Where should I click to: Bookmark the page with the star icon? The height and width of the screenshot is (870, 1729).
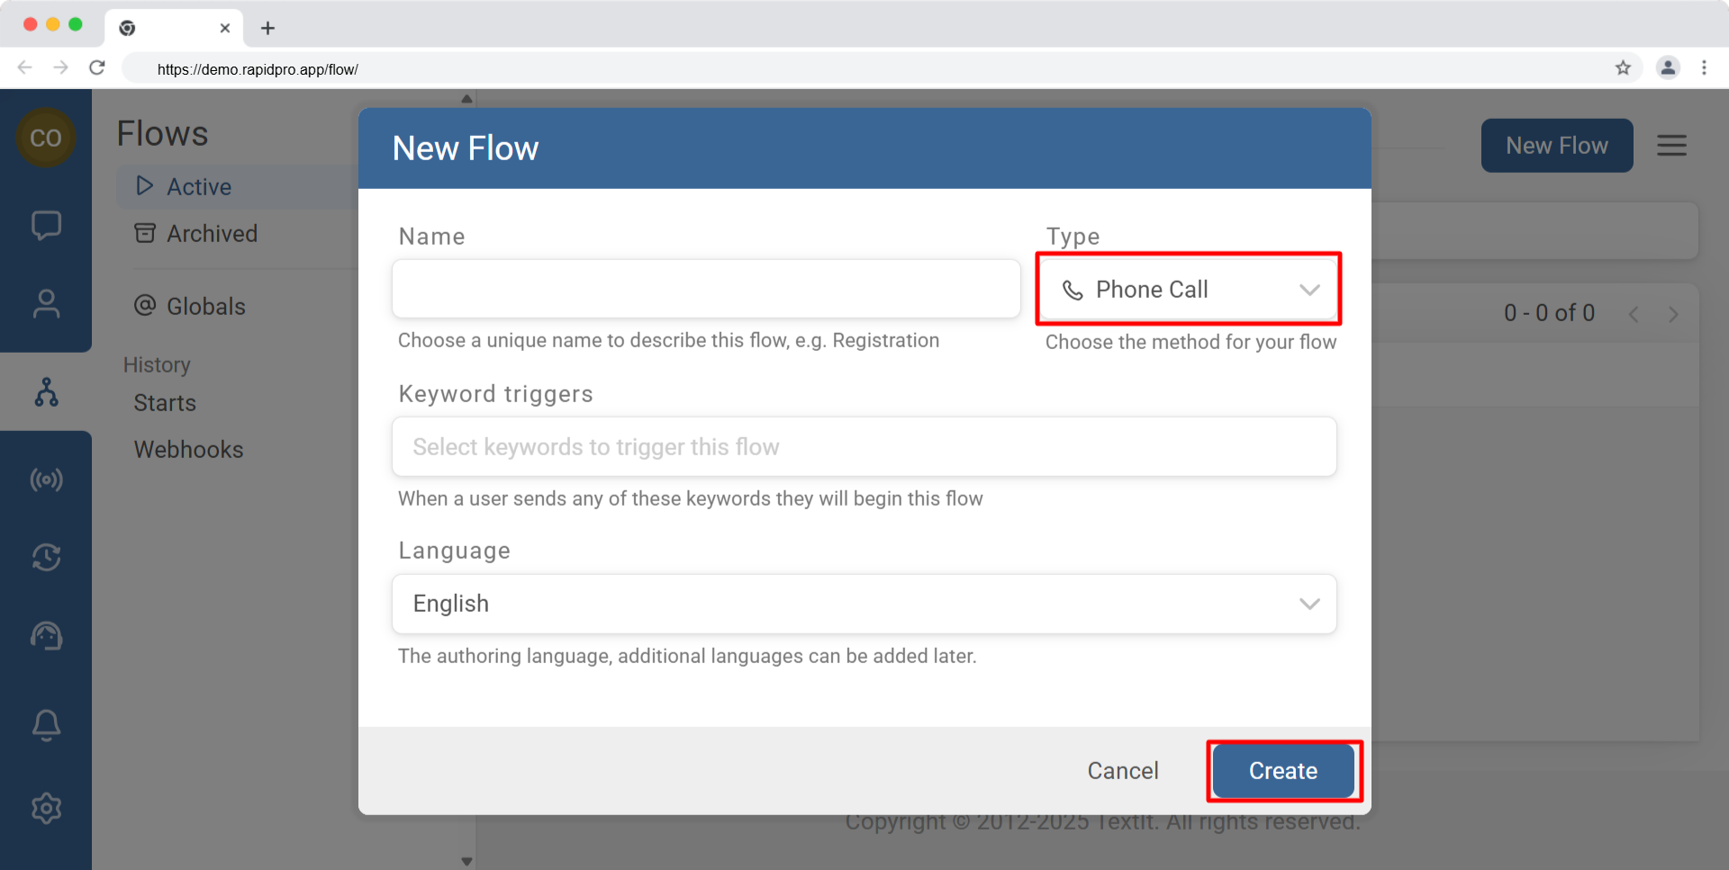[x=1624, y=67]
